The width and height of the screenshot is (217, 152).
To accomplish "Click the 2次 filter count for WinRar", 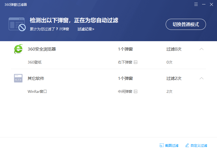I will pos(169,91).
